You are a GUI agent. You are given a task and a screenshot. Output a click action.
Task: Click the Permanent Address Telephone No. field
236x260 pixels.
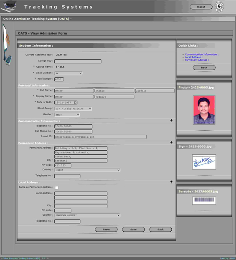click(67, 176)
